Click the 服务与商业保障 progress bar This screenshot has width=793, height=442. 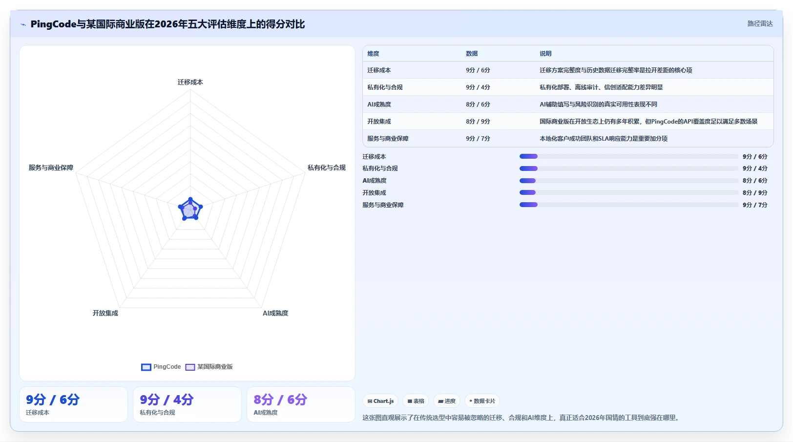tap(629, 205)
